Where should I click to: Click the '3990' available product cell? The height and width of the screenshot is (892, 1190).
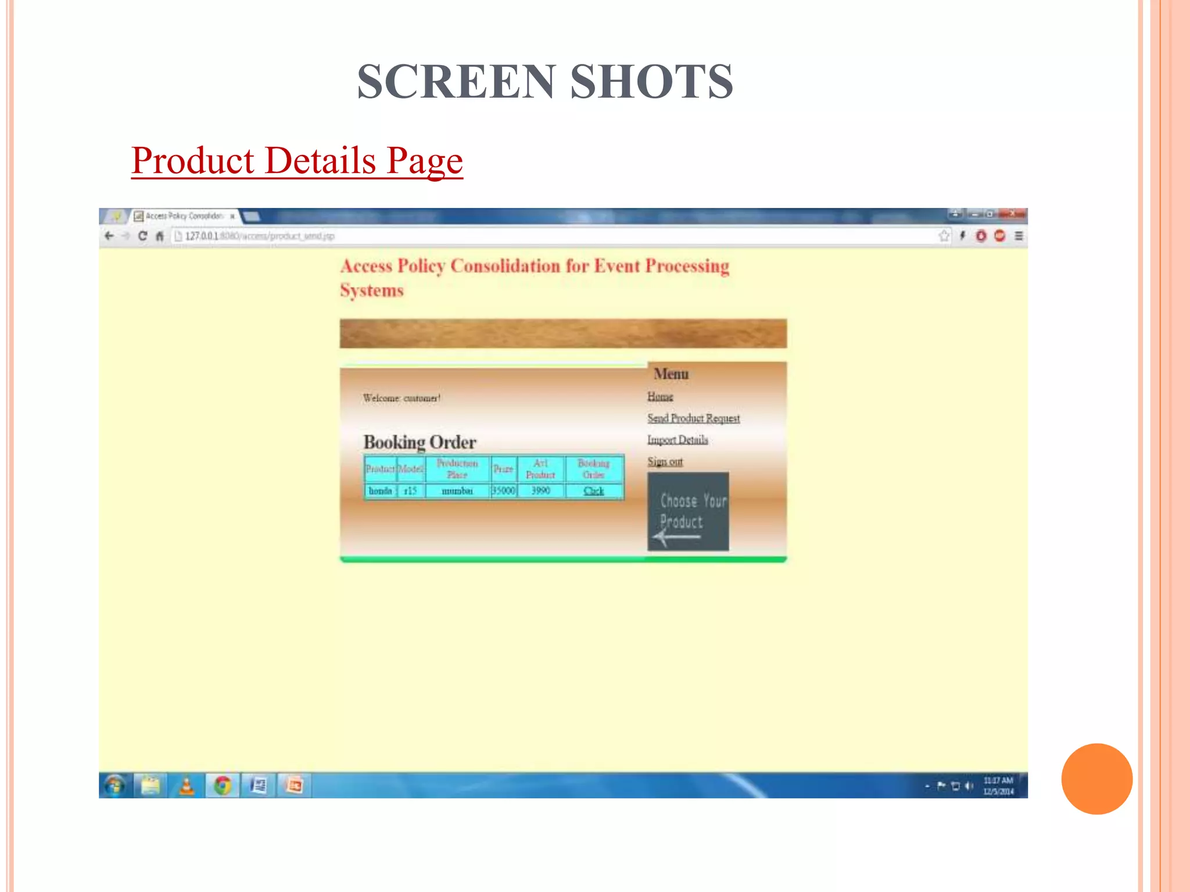click(540, 491)
